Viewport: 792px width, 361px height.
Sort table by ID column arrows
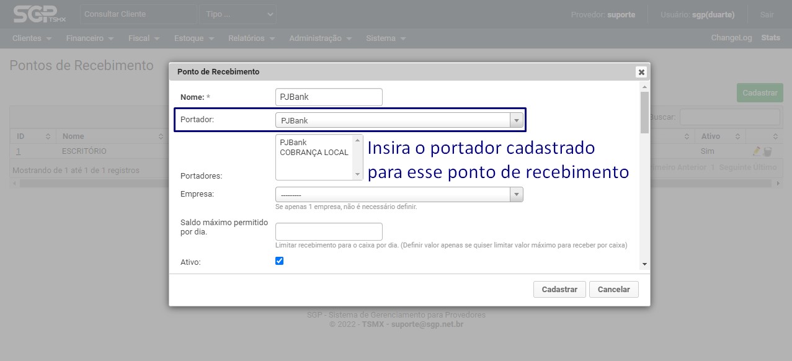[48, 136]
